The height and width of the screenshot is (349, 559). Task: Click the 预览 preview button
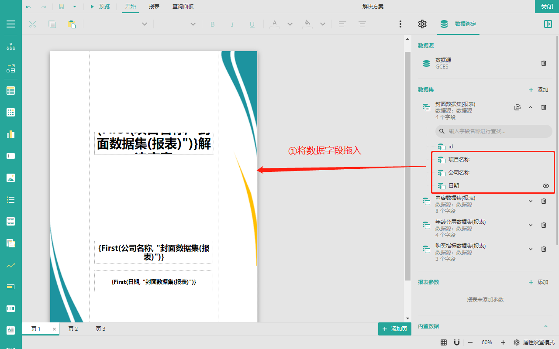click(x=100, y=7)
